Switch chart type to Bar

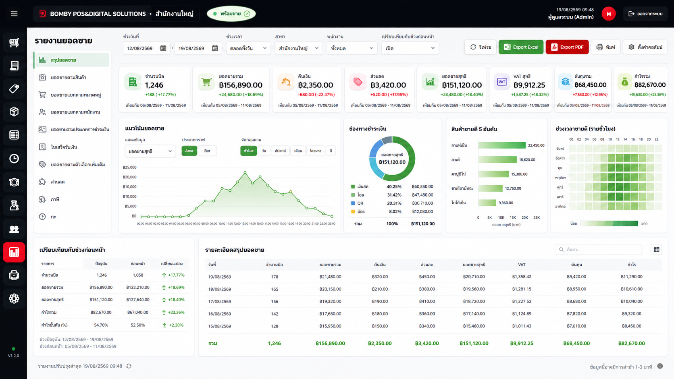(x=207, y=151)
